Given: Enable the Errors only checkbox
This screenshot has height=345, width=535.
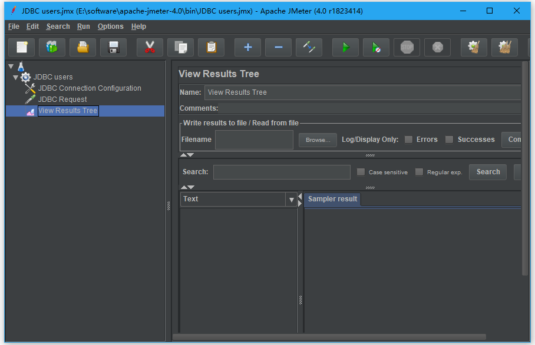Looking at the screenshot, I should point(408,140).
